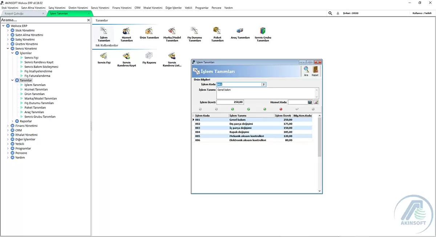Viewport: 436px width, 237px height.
Task: Collapse the Servis Yönetimi tree node
Action: pos(8,49)
